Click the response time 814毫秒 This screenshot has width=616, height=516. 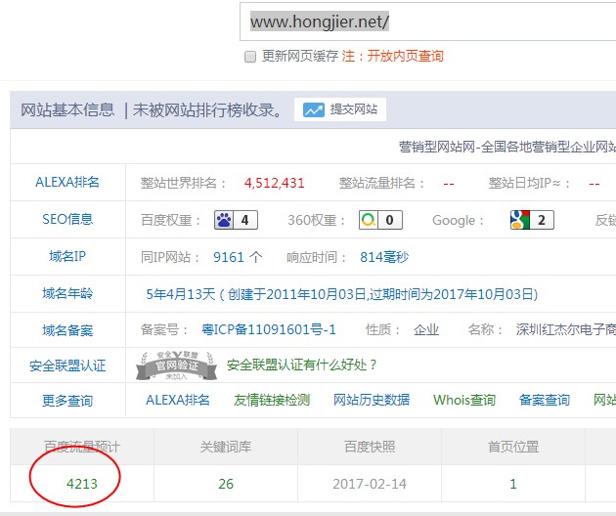click(384, 257)
